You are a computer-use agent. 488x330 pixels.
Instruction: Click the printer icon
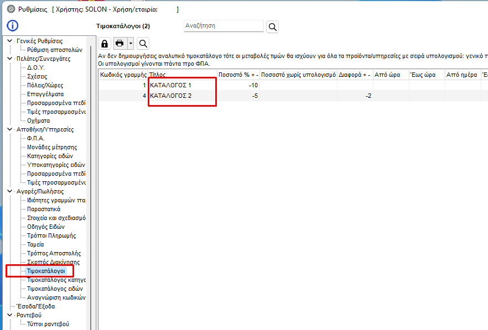coord(119,44)
